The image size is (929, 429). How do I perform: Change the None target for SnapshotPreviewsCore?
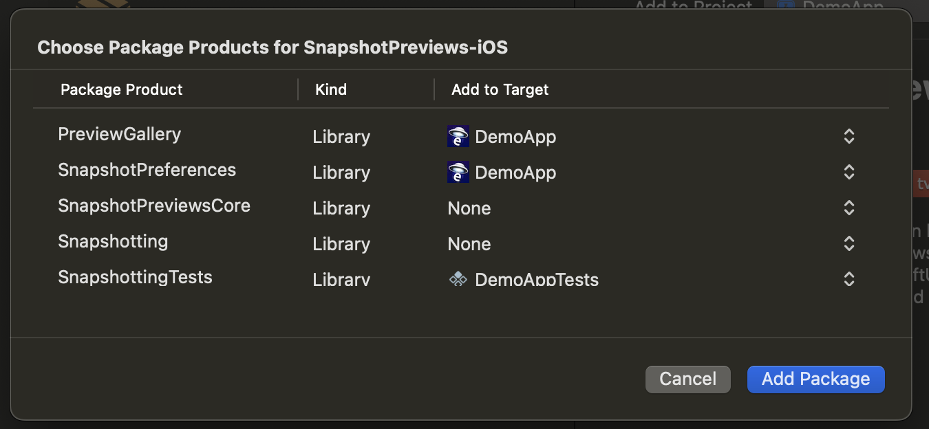(469, 208)
